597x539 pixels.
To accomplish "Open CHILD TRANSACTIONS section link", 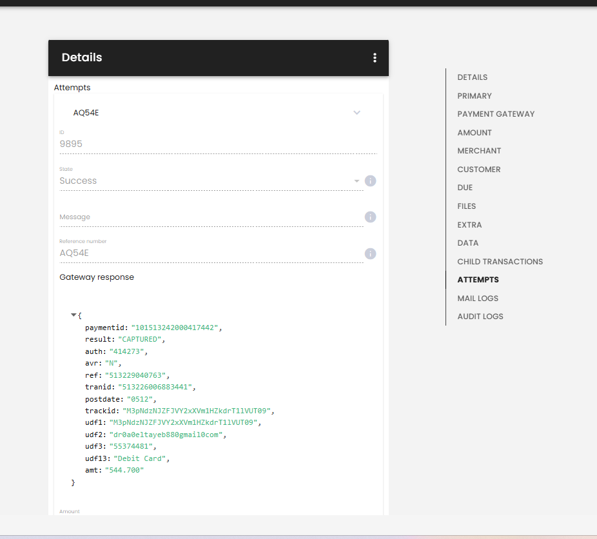I will coord(500,262).
